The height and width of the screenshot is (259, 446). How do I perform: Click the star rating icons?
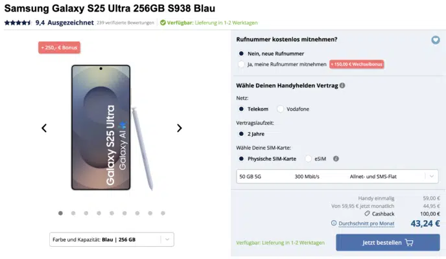coord(18,23)
